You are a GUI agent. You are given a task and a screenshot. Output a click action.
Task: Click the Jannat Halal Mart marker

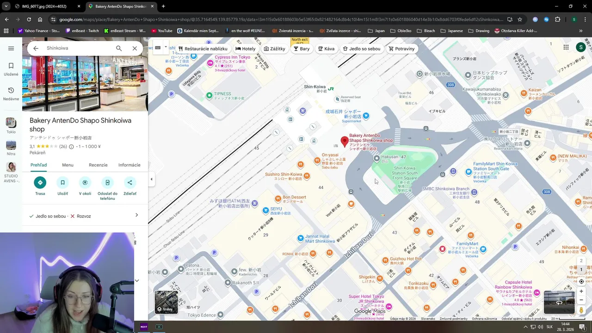click(301, 238)
